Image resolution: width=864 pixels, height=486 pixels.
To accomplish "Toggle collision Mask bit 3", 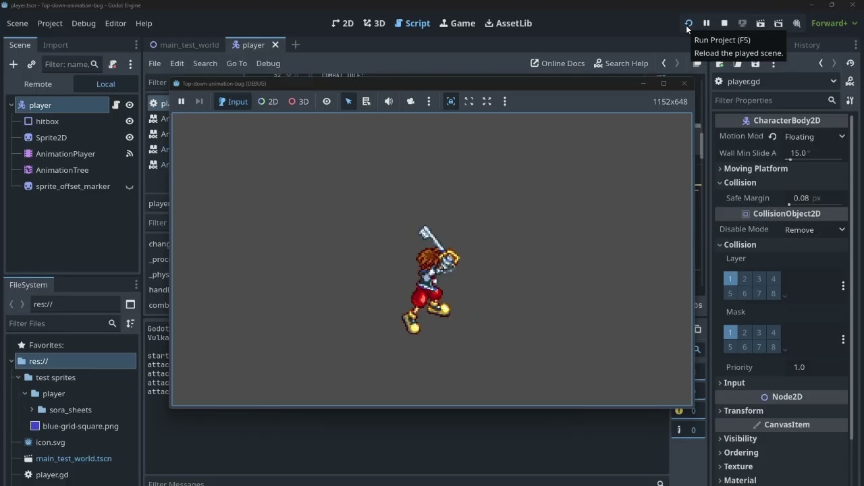I will (x=759, y=333).
